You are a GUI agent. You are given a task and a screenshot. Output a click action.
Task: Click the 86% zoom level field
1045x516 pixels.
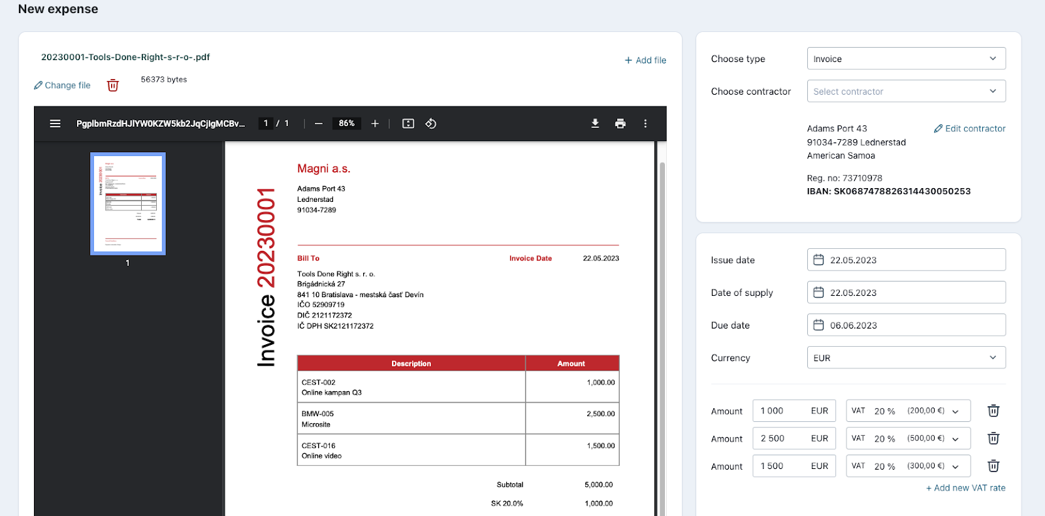click(x=347, y=123)
